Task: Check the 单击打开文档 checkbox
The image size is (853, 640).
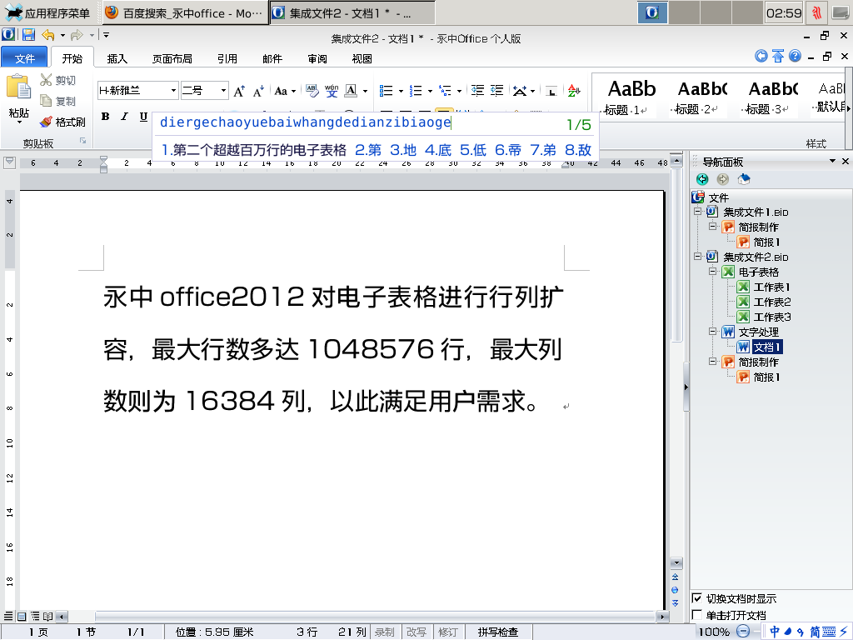Action: coord(697,614)
